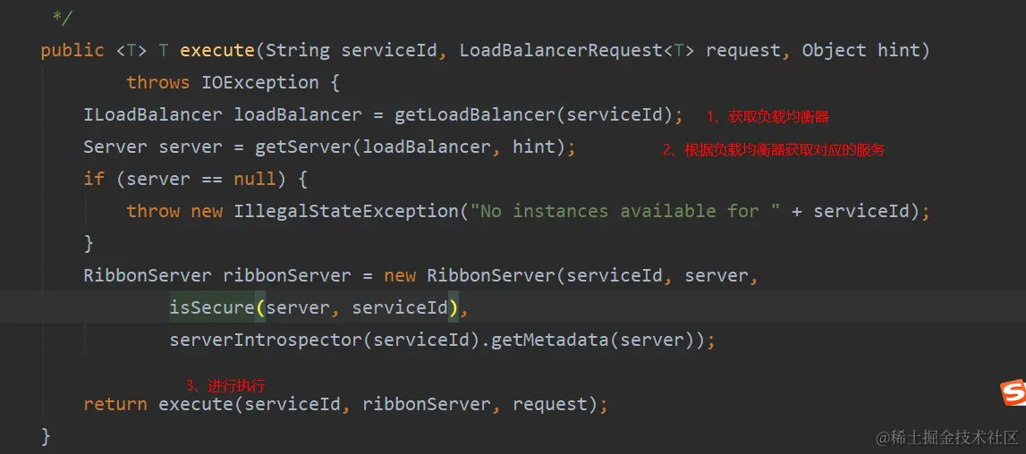The width and height of the screenshot is (1026, 454).
Task: Click the Sogou input method icon
Action: pyautogui.click(x=1013, y=392)
